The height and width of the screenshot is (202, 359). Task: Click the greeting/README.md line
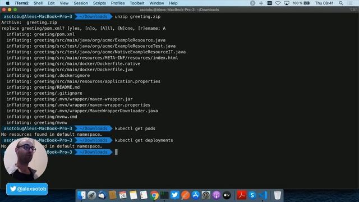point(43,88)
